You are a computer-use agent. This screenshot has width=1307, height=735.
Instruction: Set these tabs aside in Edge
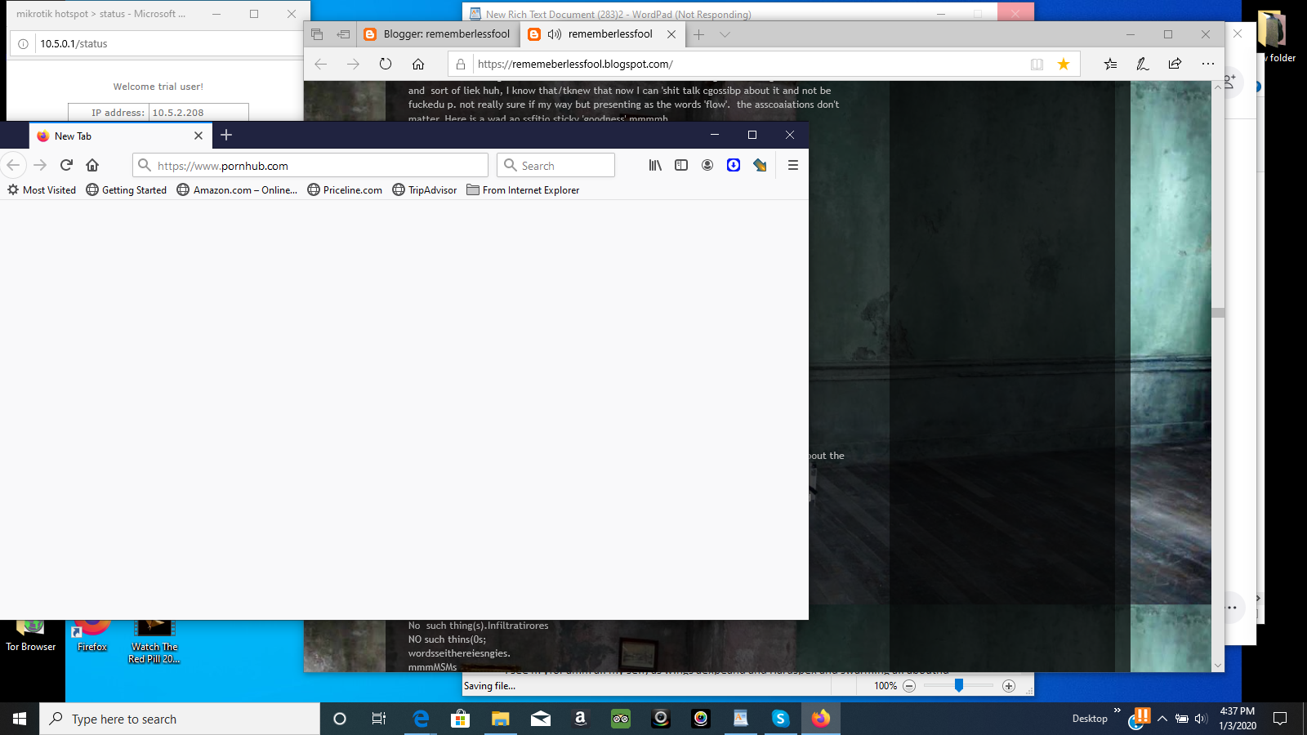(x=343, y=34)
